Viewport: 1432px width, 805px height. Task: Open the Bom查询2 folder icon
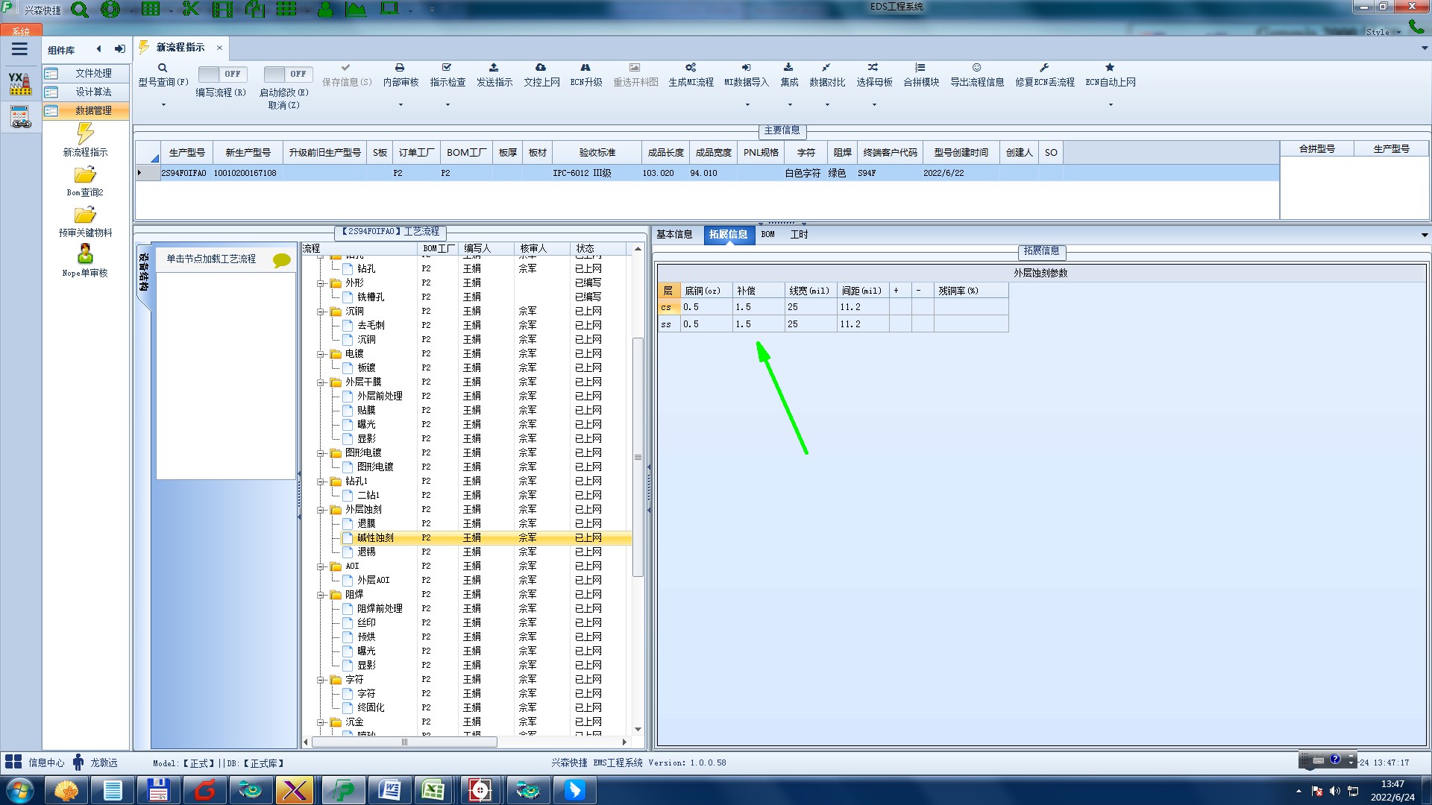click(85, 175)
